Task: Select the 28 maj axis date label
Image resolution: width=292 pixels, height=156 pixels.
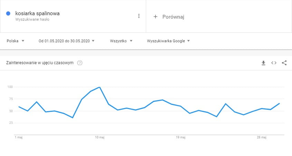Action: [262, 137]
